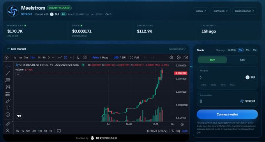Viewport: 265px width, 142px height.
Task: Select the Sell tab
Action: [x=242, y=60]
